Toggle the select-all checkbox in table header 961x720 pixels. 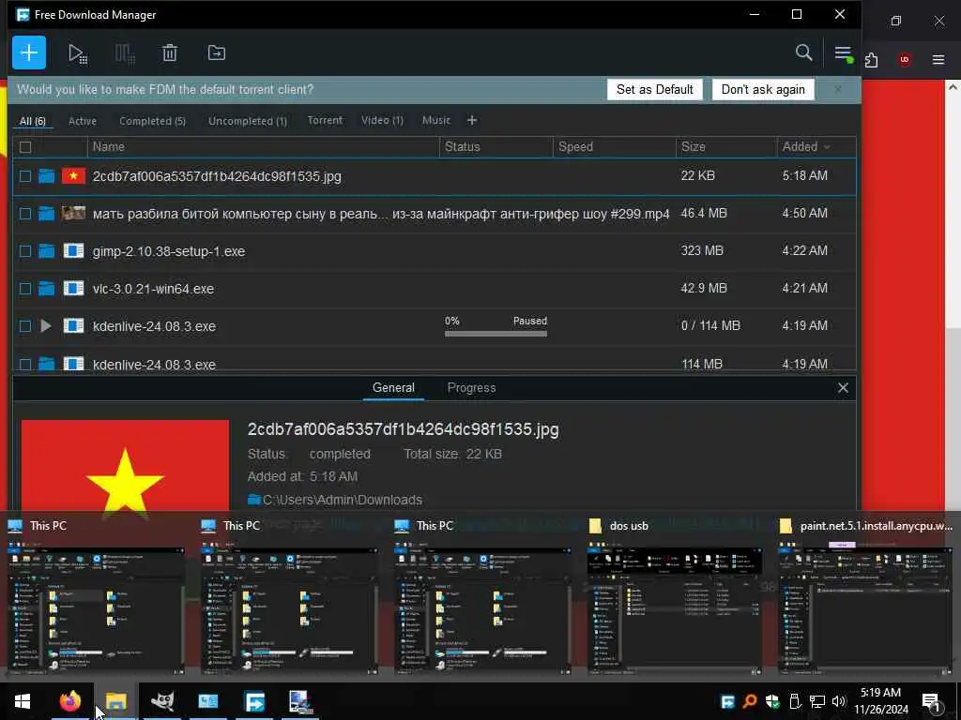[x=25, y=147]
